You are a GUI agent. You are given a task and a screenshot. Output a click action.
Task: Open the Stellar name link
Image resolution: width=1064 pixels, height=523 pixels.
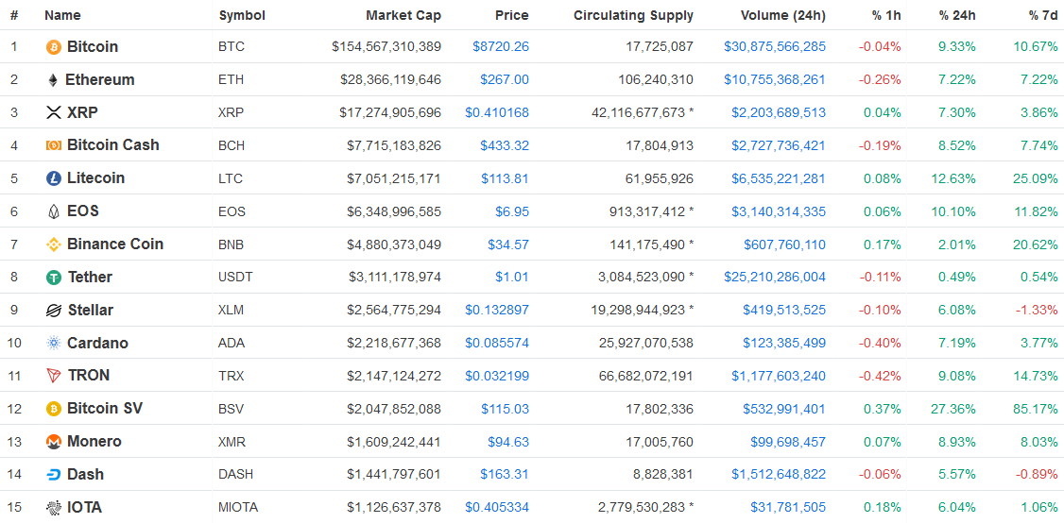[90, 311]
